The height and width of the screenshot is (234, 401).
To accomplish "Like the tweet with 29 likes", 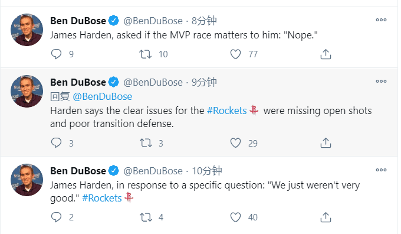I will (235, 143).
